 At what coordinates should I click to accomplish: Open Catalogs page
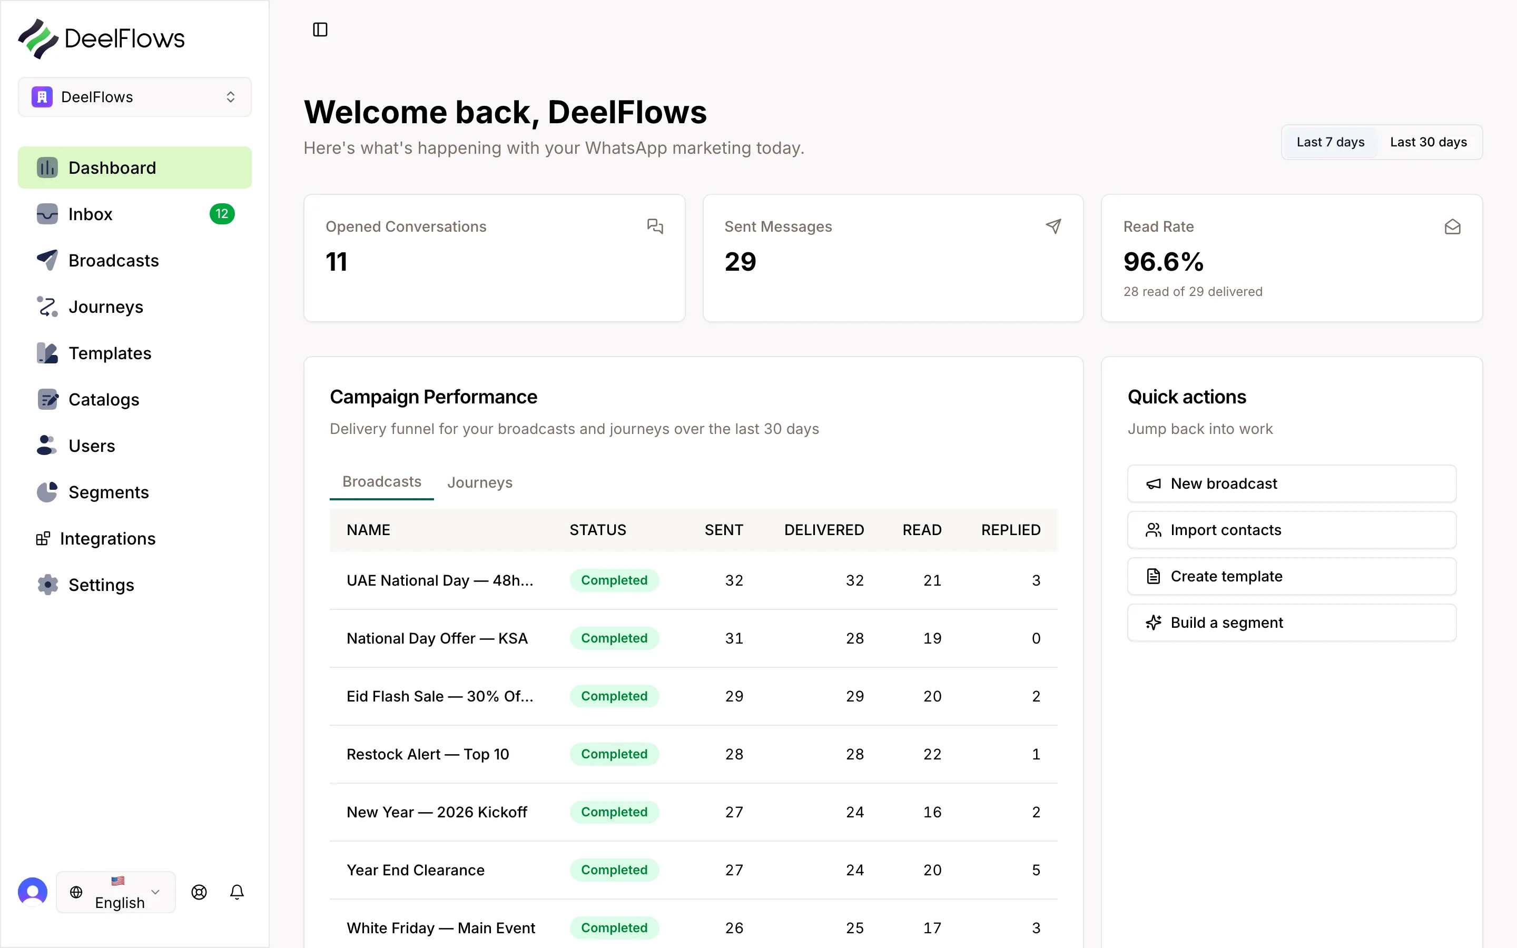pos(135,399)
